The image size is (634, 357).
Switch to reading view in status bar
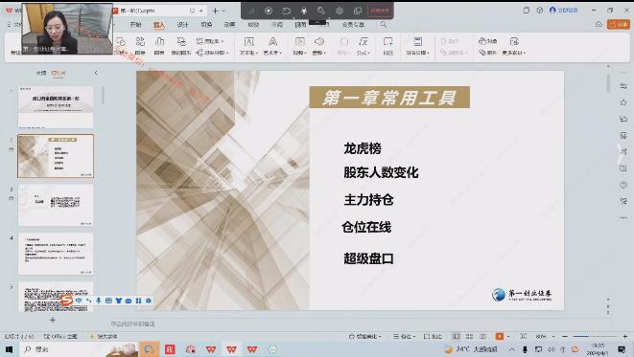click(482, 336)
